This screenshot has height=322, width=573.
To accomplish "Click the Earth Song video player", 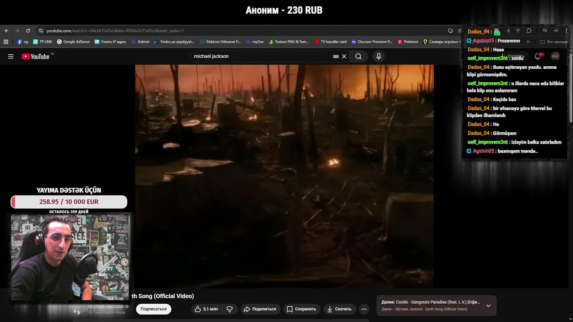I will coord(284,176).
